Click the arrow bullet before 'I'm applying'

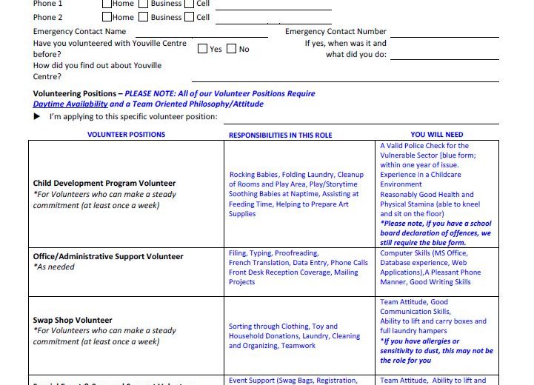[x=37, y=117]
